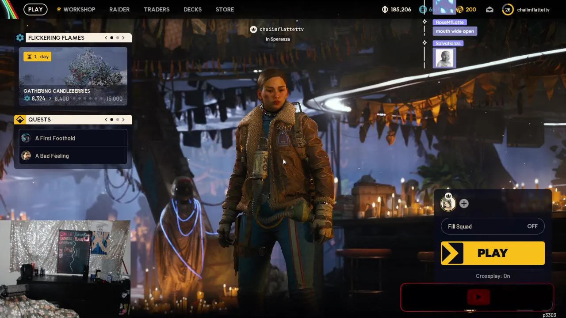Go to next quests page arrow
566x318 pixels.
pos(123,119)
